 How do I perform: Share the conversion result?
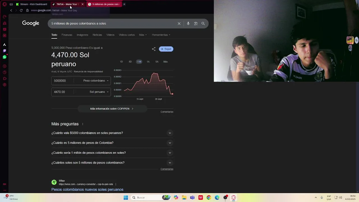click(x=154, y=49)
